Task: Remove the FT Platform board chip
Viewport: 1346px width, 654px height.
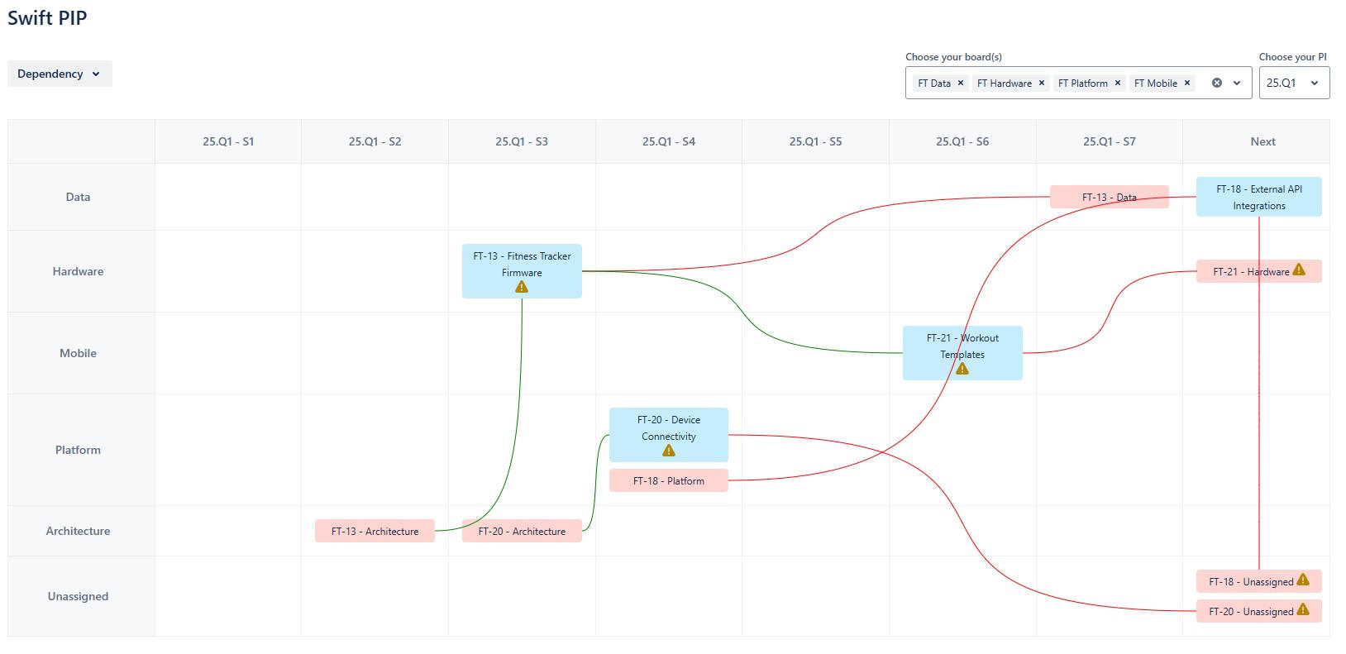Action: click(1118, 83)
